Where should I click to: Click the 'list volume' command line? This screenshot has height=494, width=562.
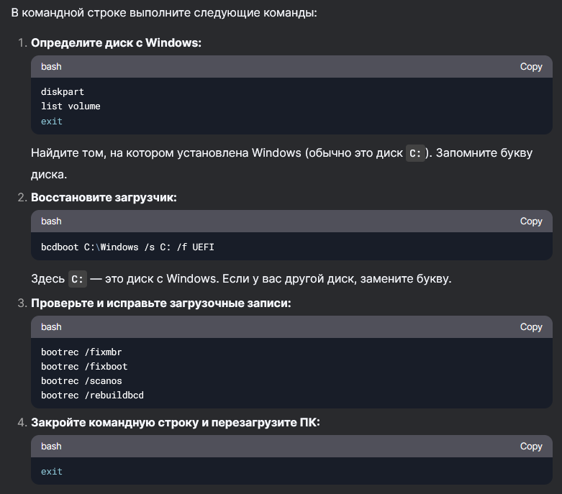[x=71, y=106]
